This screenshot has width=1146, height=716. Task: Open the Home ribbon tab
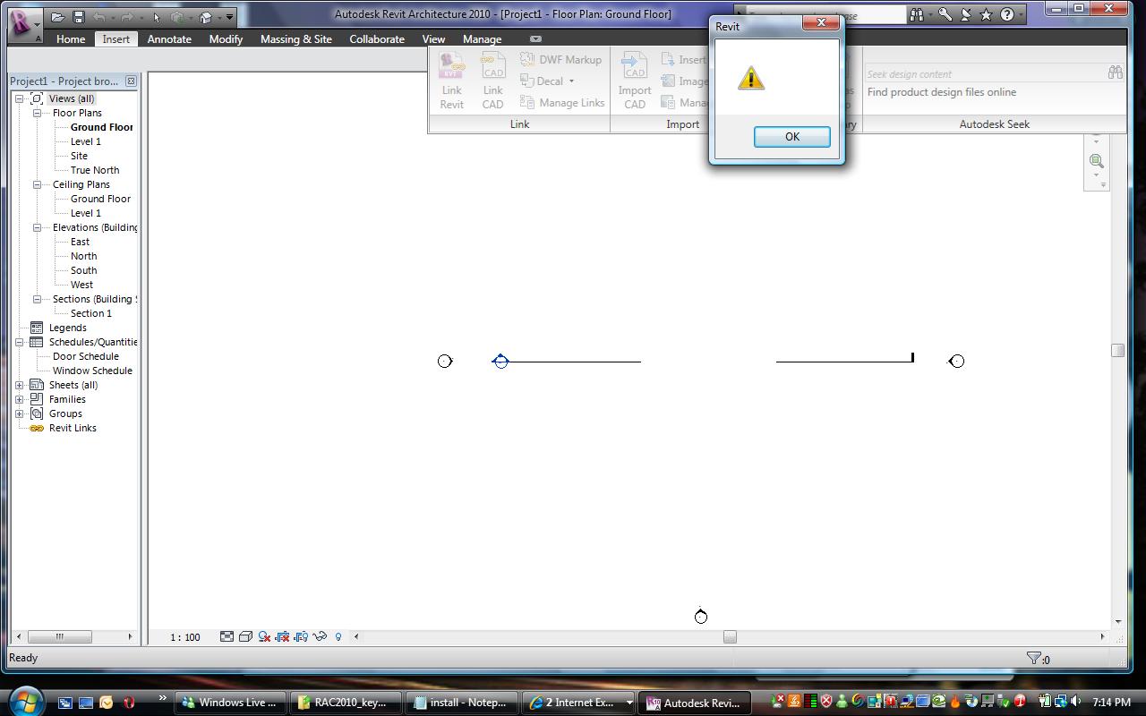pyautogui.click(x=71, y=39)
